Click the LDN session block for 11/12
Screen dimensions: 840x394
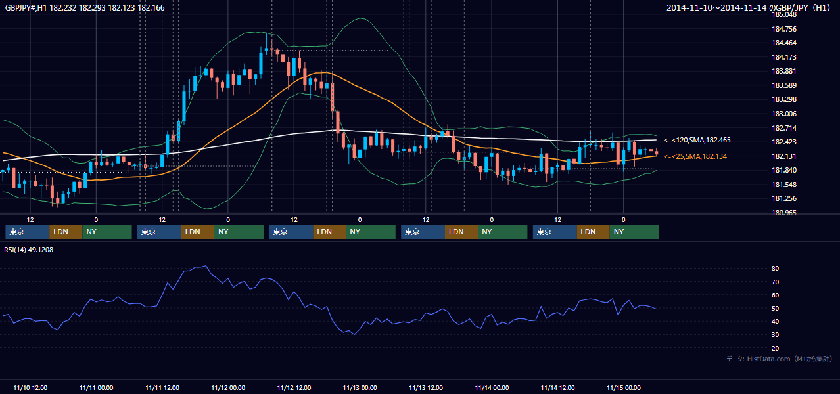330,232
